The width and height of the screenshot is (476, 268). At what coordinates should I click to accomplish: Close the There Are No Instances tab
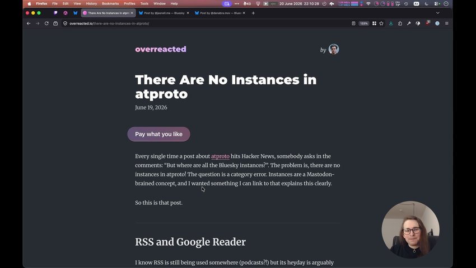coord(132,13)
